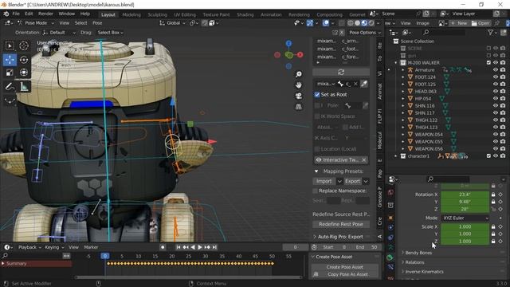Image resolution: width=510 pixels, height=287 pixels.
Task: Select the Scale tool
Action: coord(10,73)
